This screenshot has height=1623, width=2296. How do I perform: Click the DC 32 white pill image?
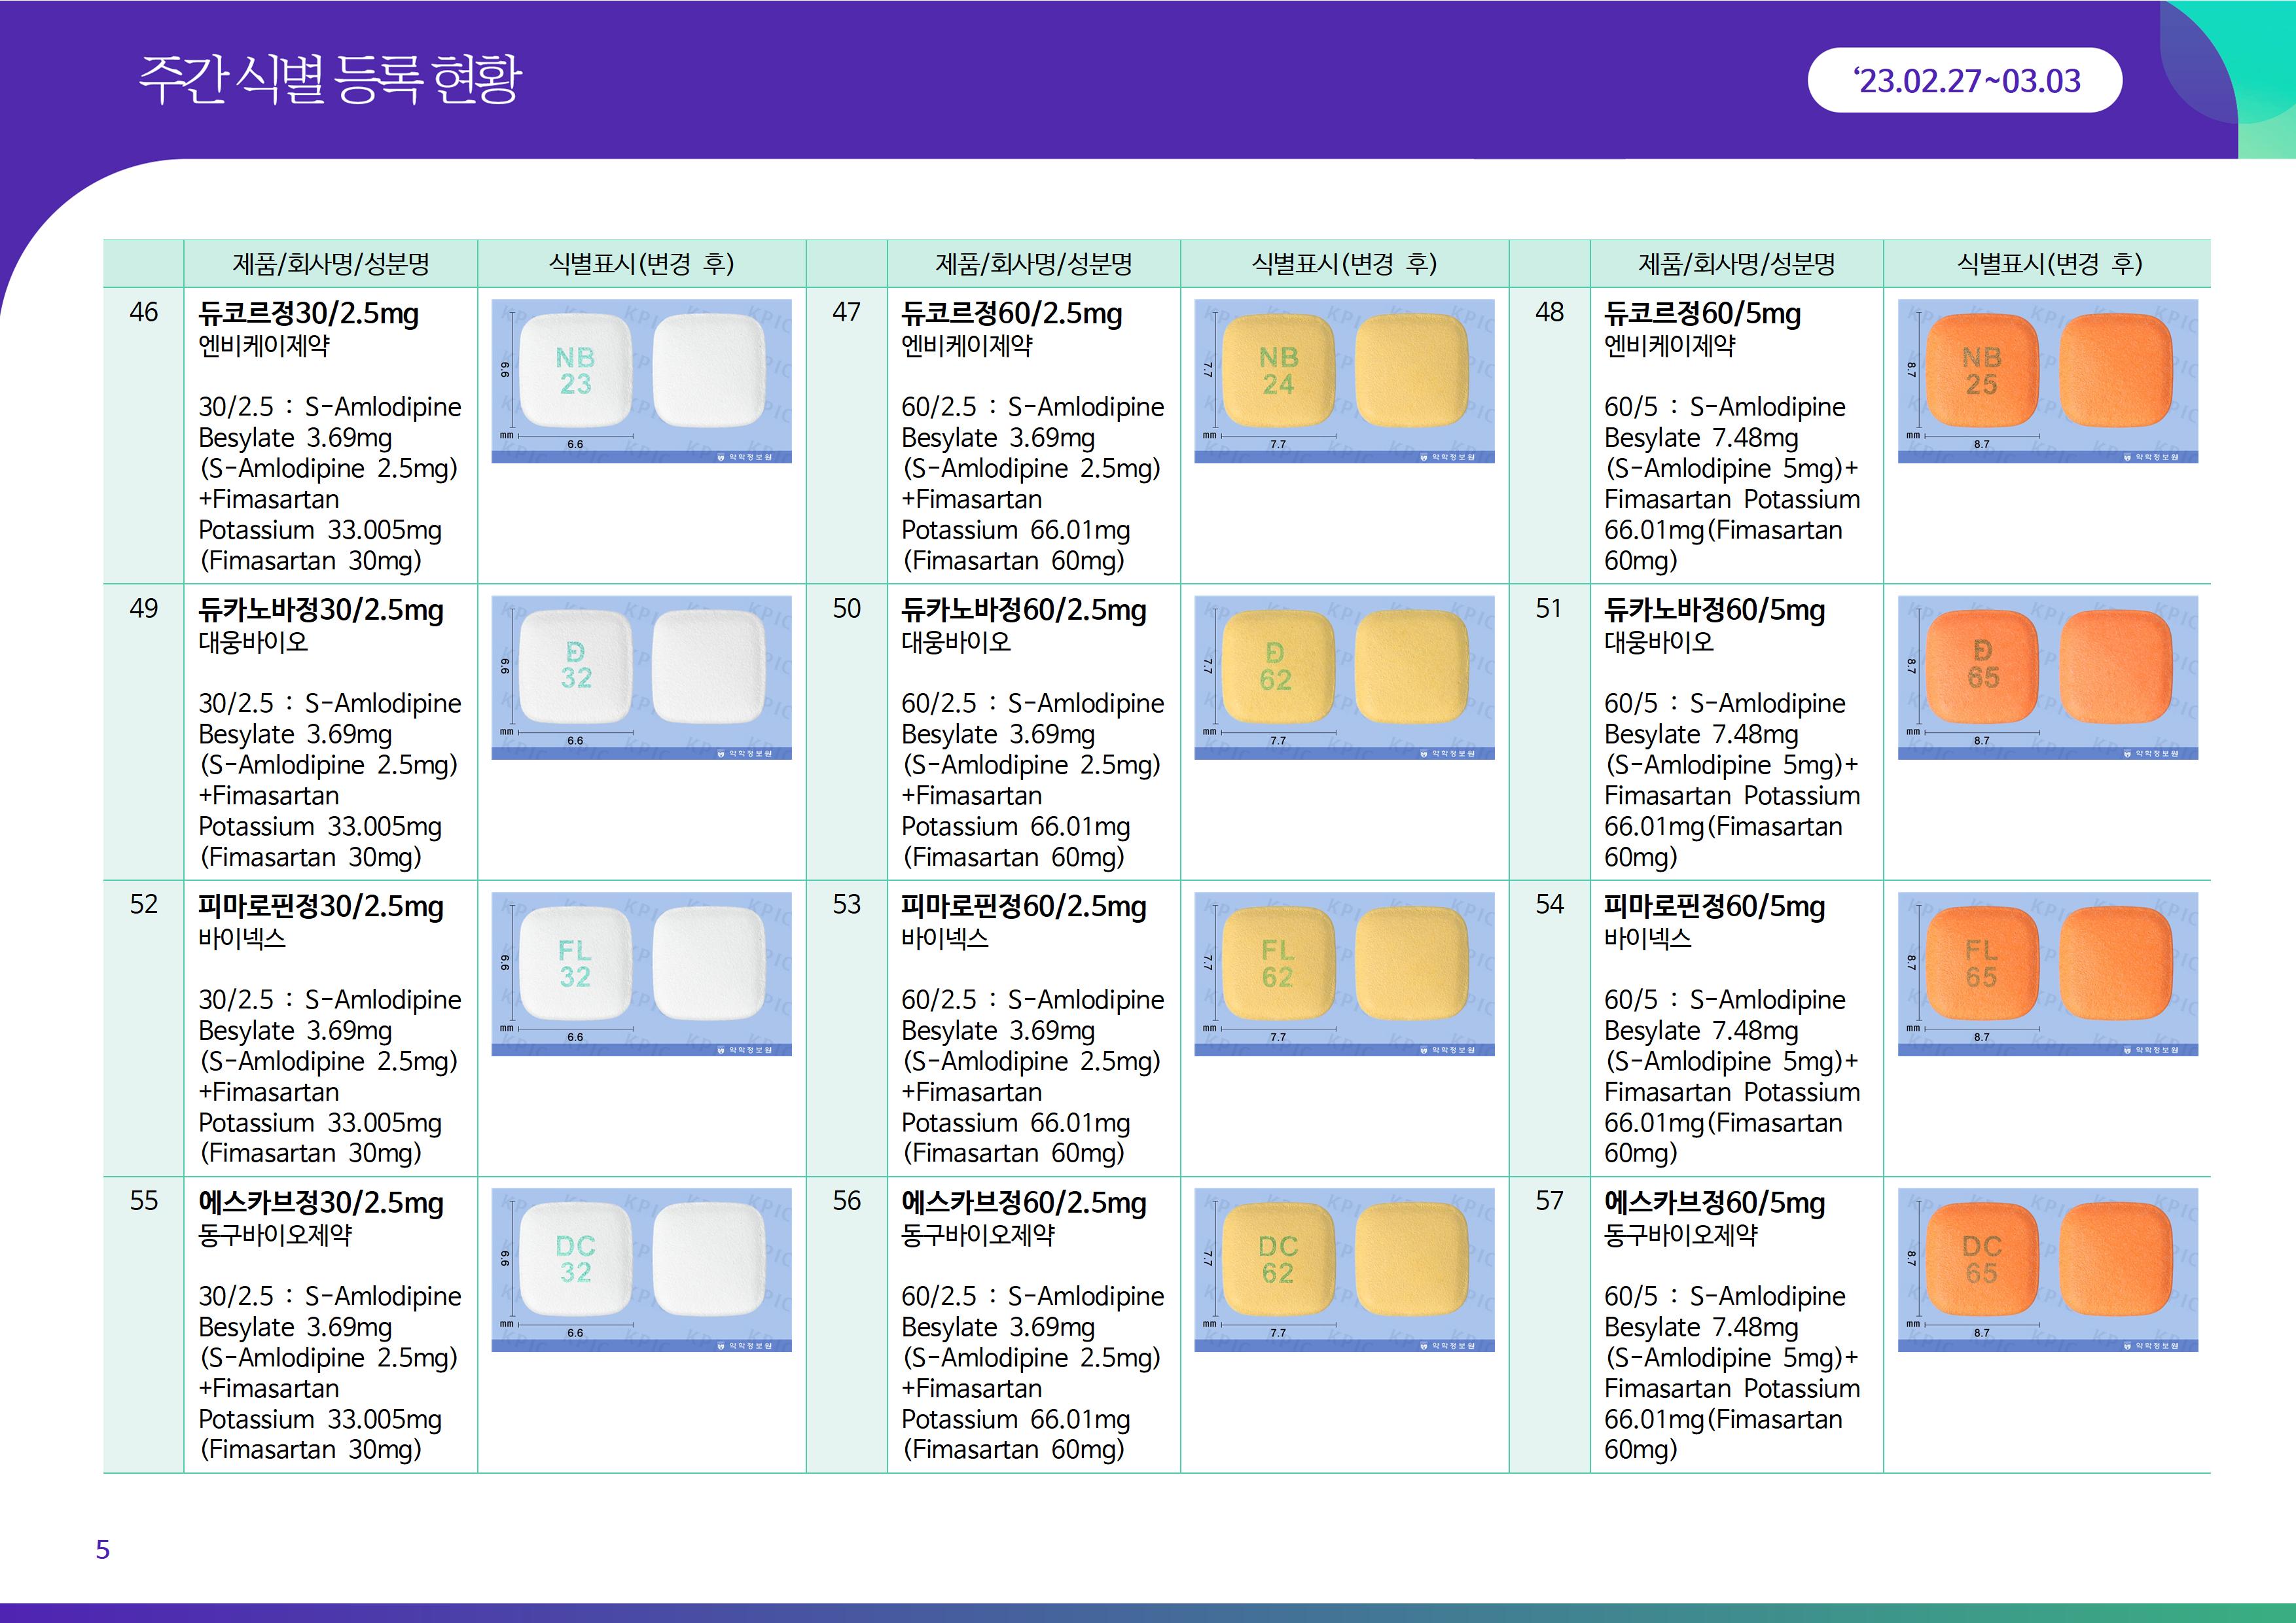point(641,1269)
